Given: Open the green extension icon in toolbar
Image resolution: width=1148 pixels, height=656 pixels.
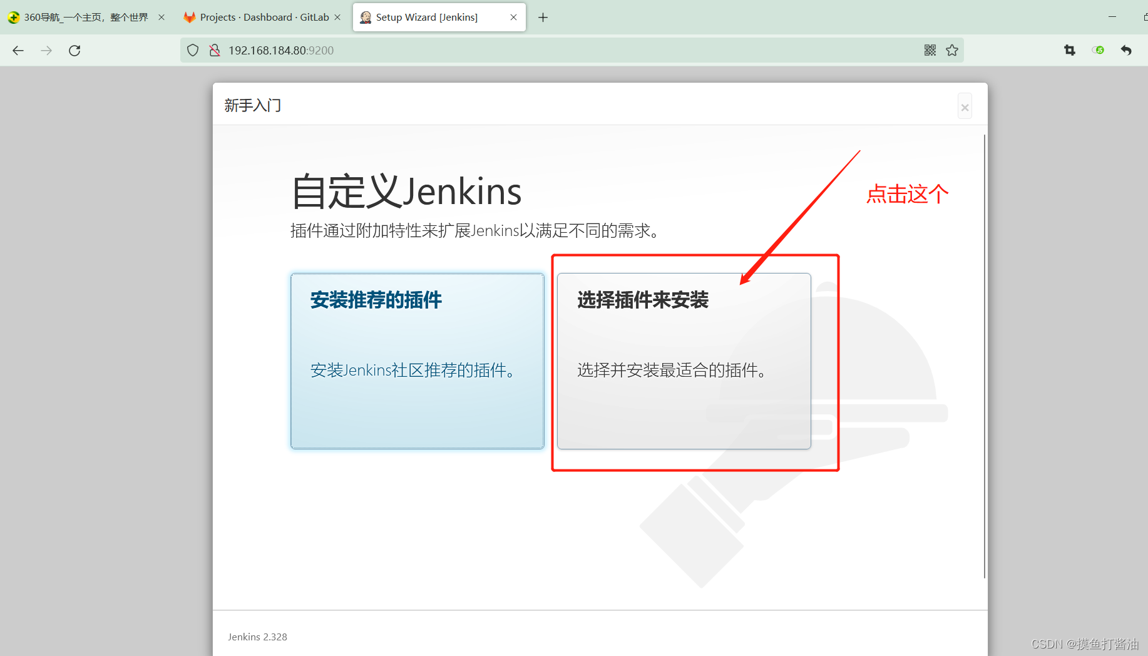Looking at the screenshot, I should (1098, 51).
